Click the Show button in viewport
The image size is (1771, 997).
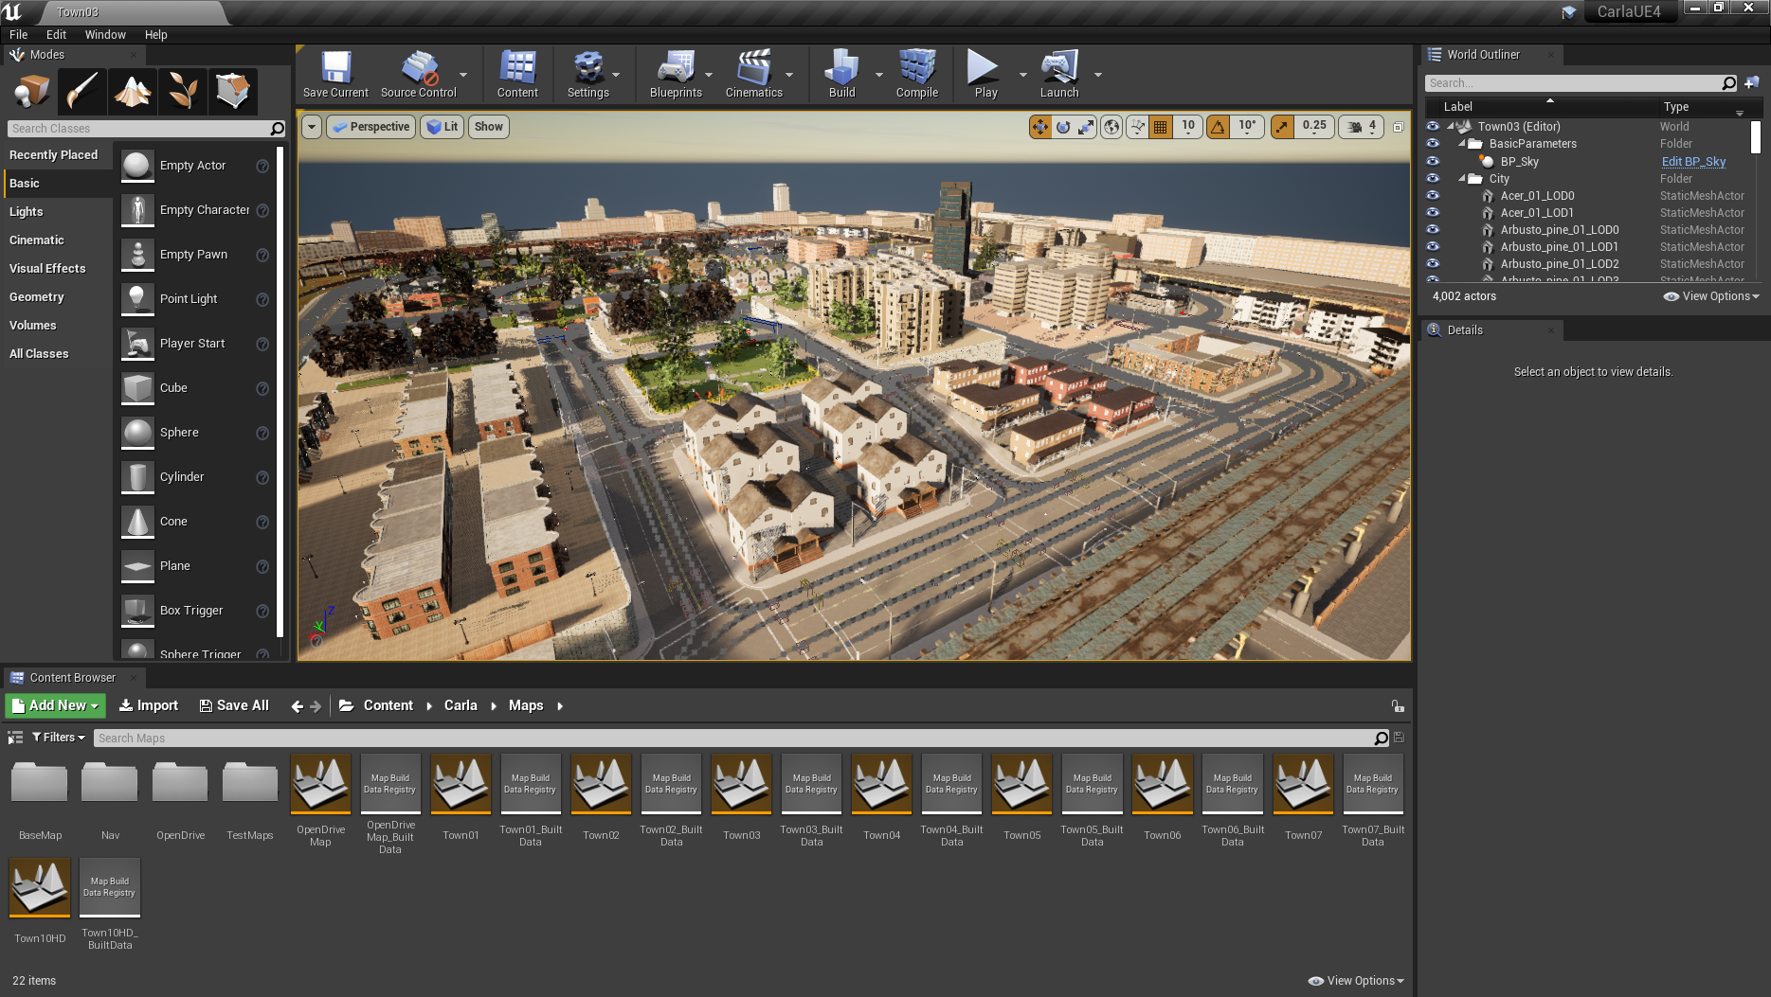(489, 127)
